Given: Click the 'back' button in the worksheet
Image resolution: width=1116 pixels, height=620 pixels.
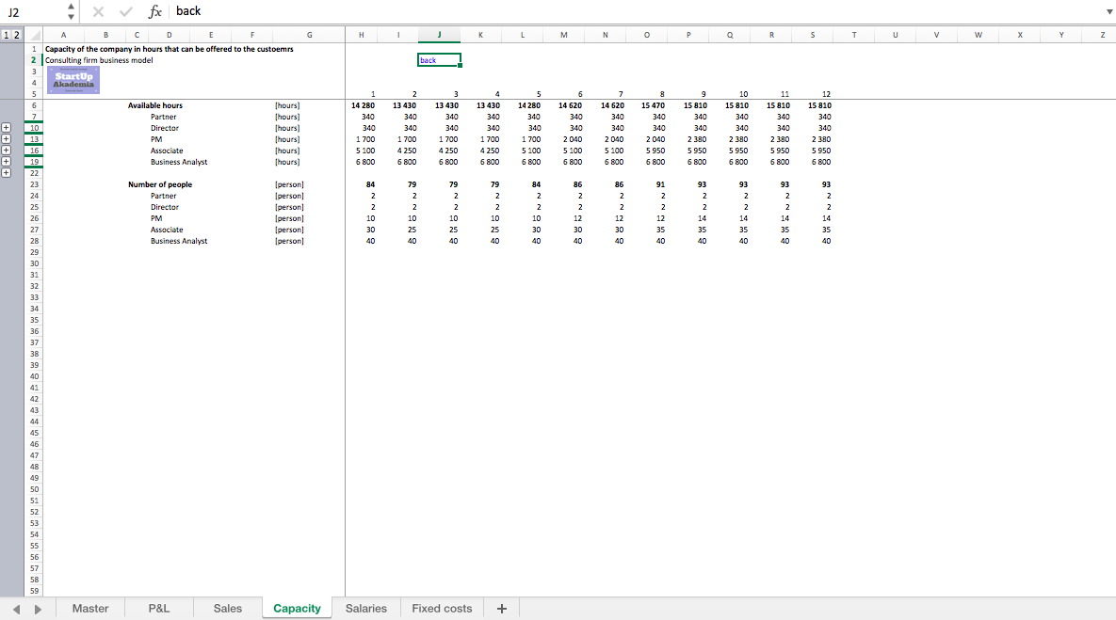Looking at the screenshot, I should [x=438, y=58].
